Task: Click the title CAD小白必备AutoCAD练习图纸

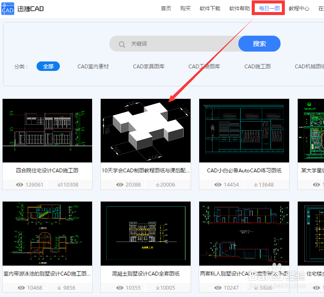Action: point(244,171)
